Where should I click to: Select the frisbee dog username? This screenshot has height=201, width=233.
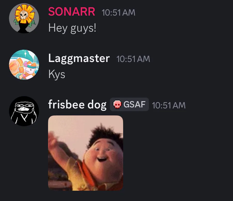pyautogui.click(x=77, y=105)
